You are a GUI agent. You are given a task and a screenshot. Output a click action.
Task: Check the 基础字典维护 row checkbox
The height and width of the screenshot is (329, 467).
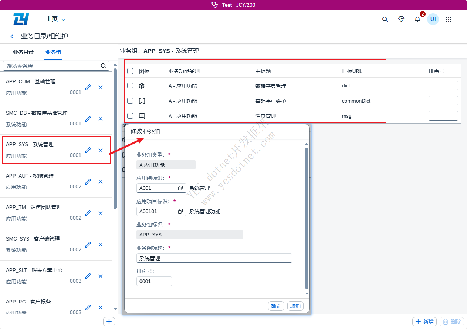coord(130,101)
